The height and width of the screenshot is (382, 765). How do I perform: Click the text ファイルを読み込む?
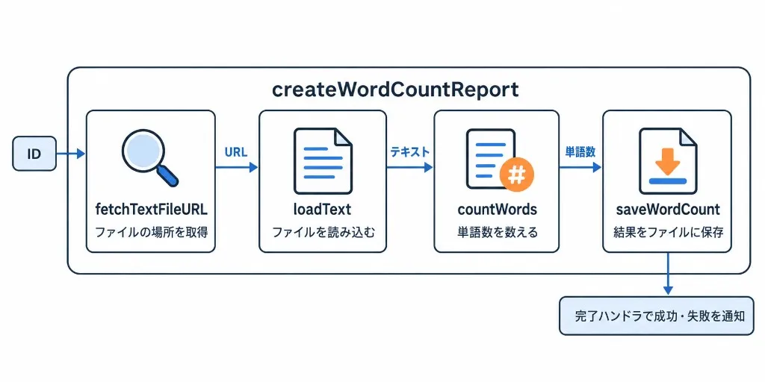coord(323,233)
